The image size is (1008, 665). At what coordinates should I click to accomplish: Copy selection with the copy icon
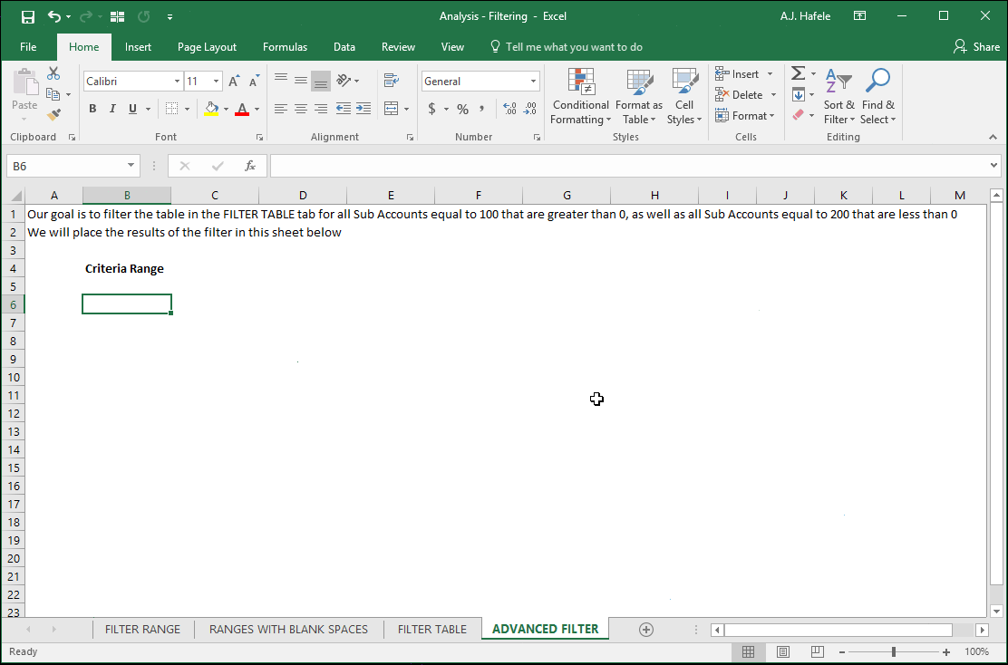click(x=54, y=94)
